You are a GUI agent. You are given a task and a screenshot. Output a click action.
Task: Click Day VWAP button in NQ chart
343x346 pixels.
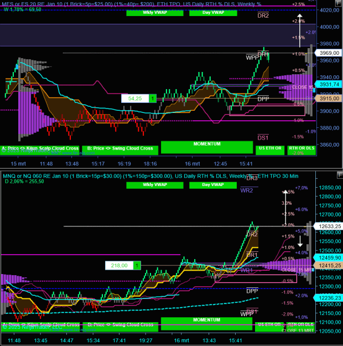213,185
